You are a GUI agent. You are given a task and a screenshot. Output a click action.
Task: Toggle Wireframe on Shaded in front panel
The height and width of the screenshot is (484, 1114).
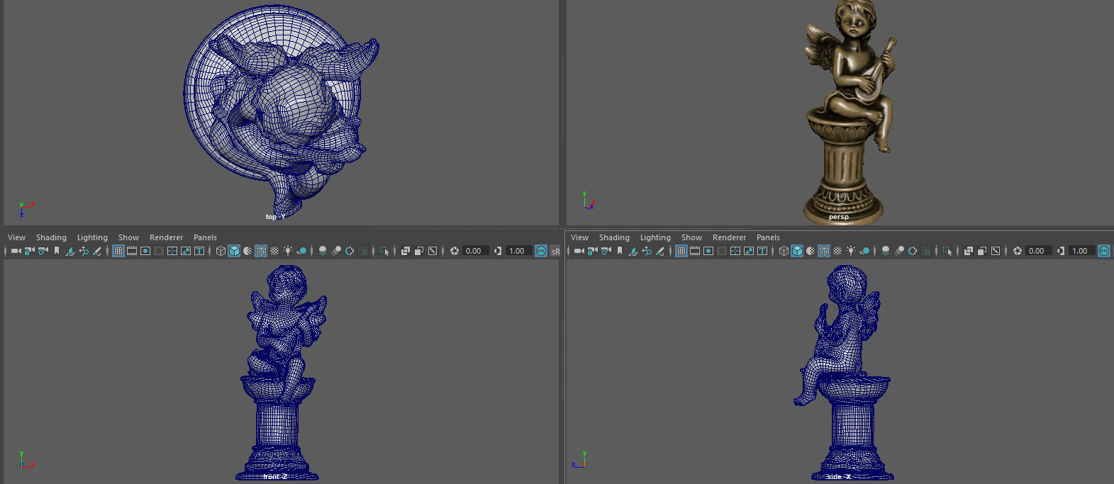click(x=261, y=251)
